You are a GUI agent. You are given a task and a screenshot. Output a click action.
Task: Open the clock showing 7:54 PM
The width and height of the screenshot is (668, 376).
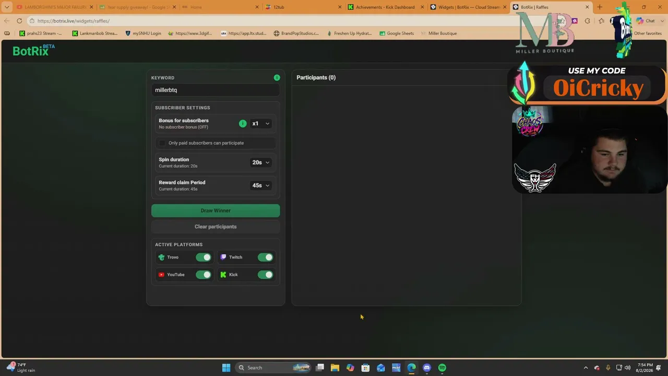pos(645,368)
